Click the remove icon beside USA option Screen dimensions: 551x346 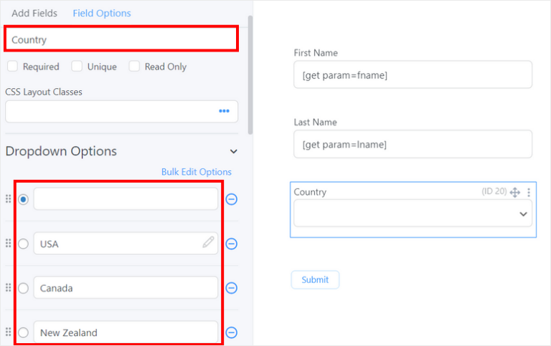point(232,244)
